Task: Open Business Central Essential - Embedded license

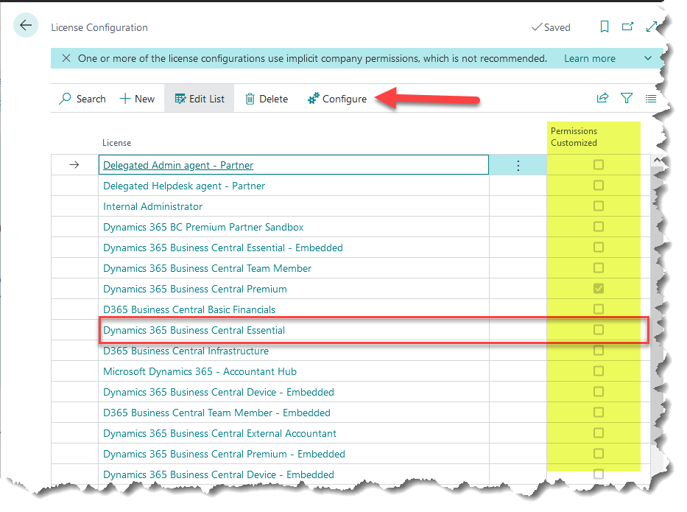Action: click(223, 248)
